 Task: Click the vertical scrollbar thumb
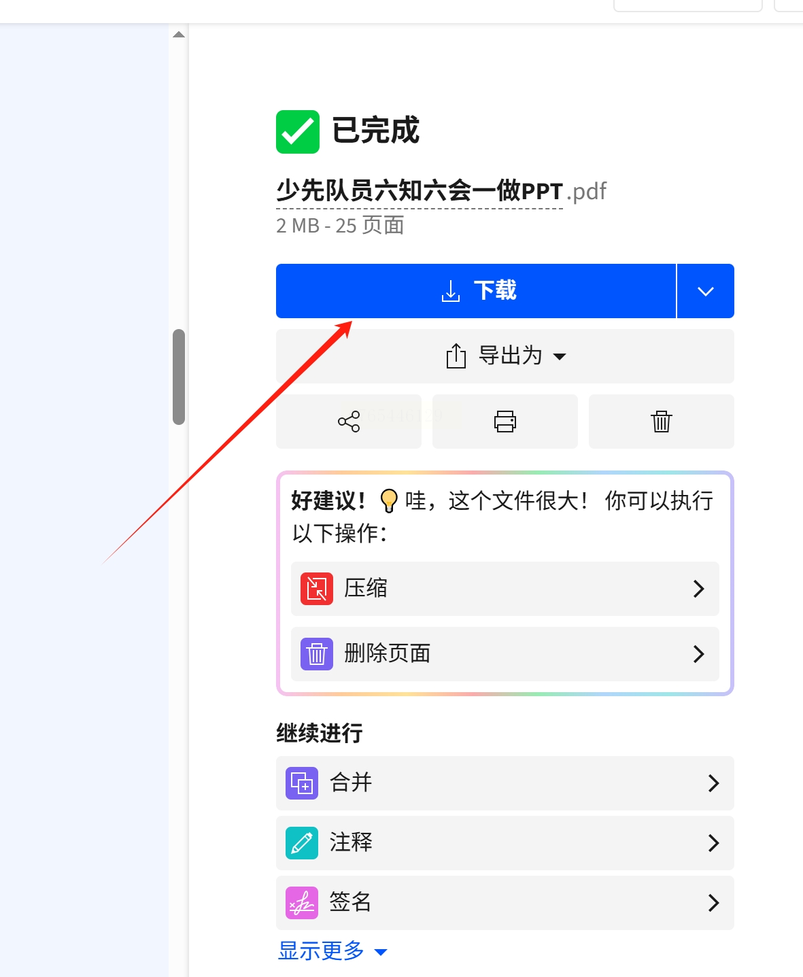[179, 377]
